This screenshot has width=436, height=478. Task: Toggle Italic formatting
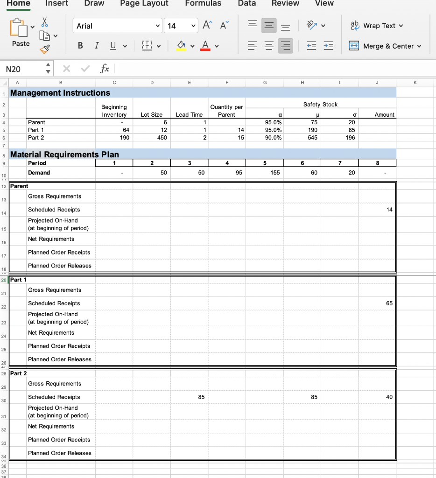[96, 45]
